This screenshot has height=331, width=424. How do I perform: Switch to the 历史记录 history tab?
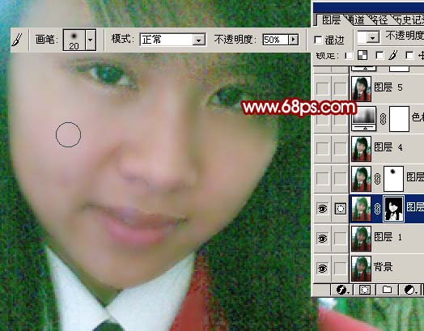pos(409,20)
